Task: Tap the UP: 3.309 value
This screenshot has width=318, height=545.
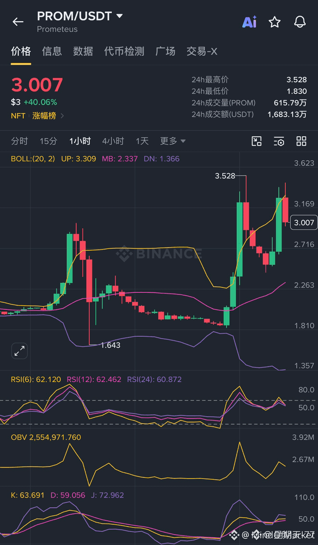Action: [x=78, y=159]
